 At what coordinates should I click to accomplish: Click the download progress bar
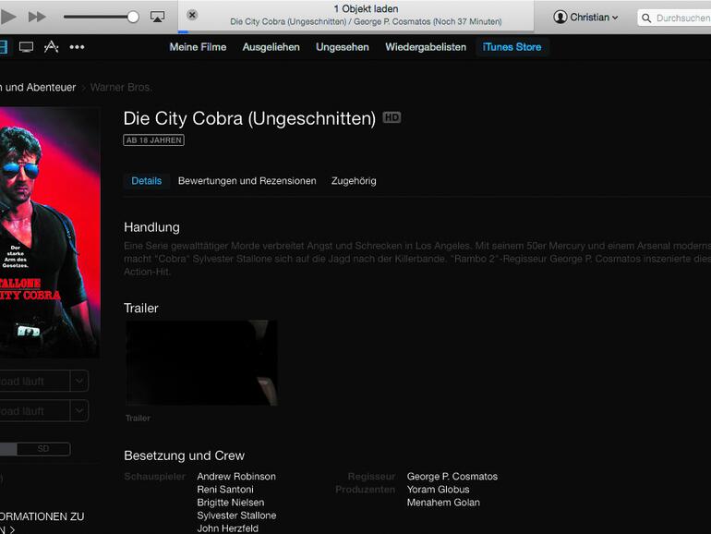[x=355, y=31]
